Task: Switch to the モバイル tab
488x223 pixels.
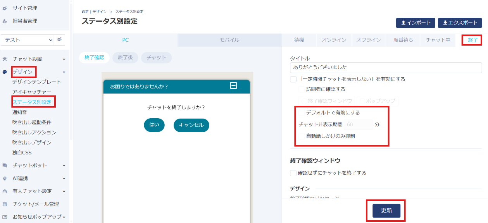Action: pyautogui.click(x=229, y=40)
